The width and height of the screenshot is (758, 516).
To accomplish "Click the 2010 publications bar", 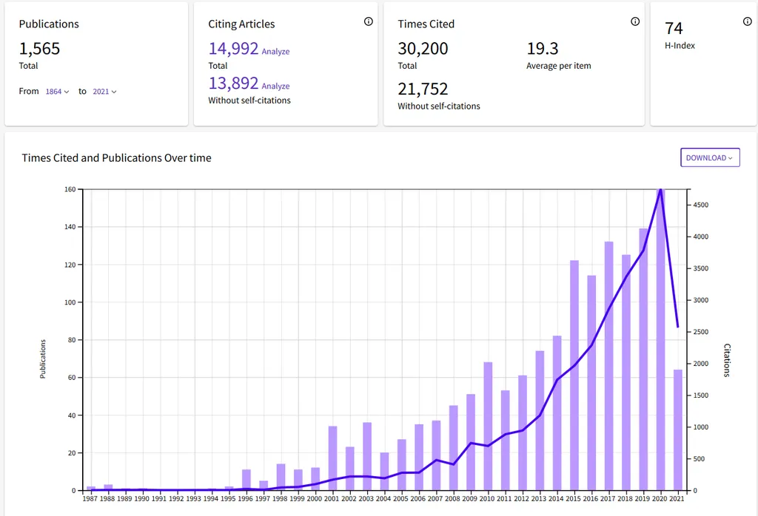I will coord(488,427).
